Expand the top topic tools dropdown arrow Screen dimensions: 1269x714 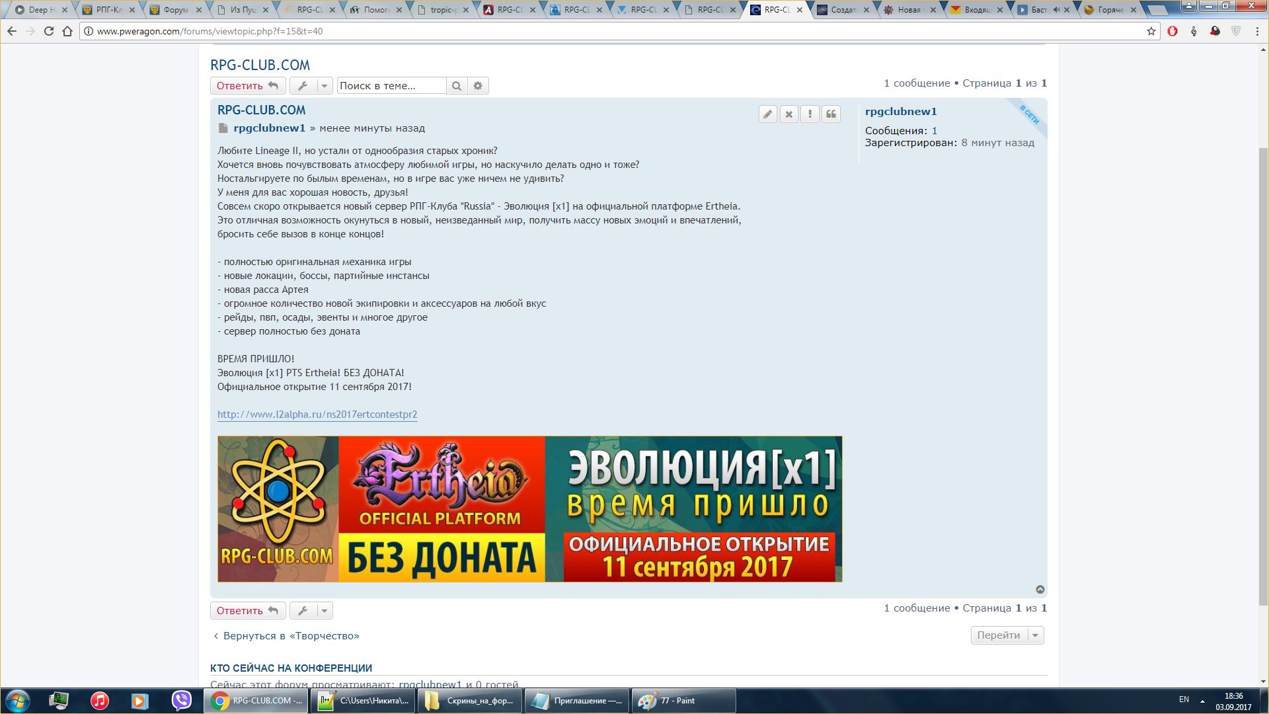[x=325, y=86]
